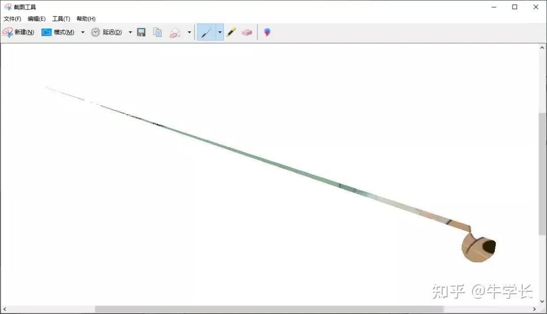The height and width of the screenshot is (314, 547).
Task: Toggle the Highlighter tool
Action: (x=231, y=32)
